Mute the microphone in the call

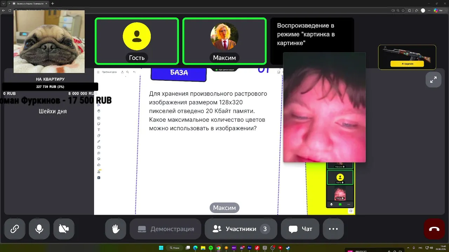(39, 229)
